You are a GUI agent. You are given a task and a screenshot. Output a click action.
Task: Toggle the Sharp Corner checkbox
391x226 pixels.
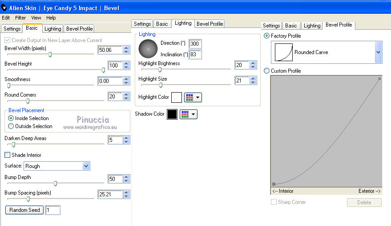[274, 202]
